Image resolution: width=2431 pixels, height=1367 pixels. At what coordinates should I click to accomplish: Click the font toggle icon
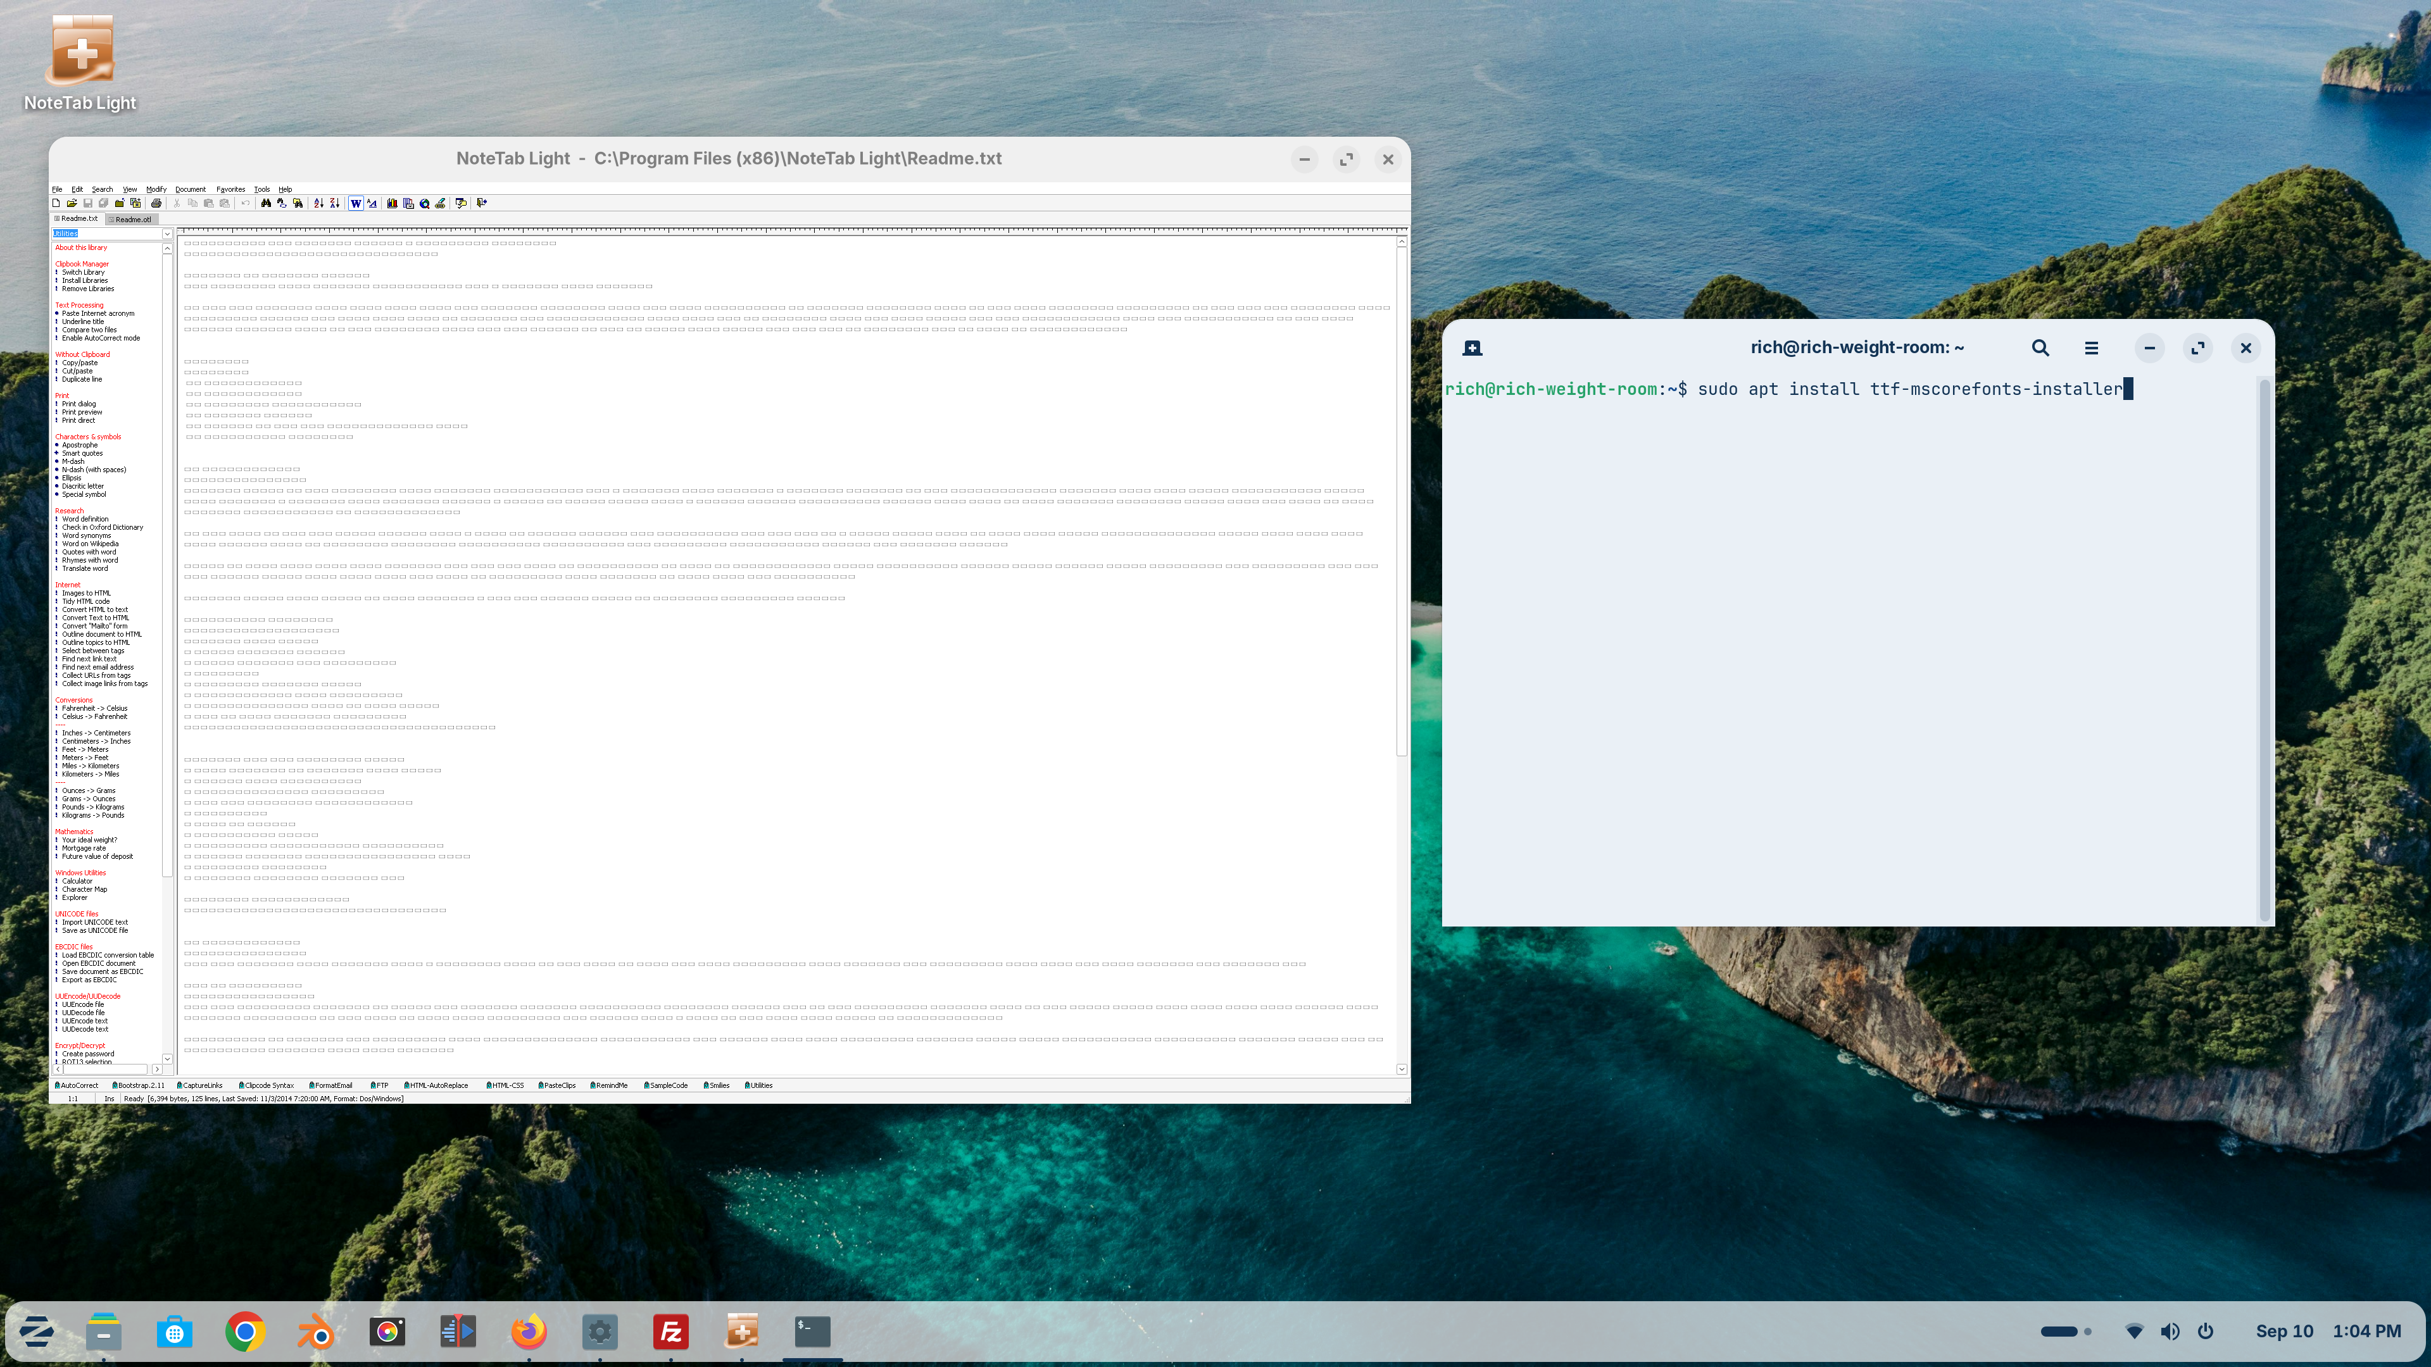click(372, 203)
